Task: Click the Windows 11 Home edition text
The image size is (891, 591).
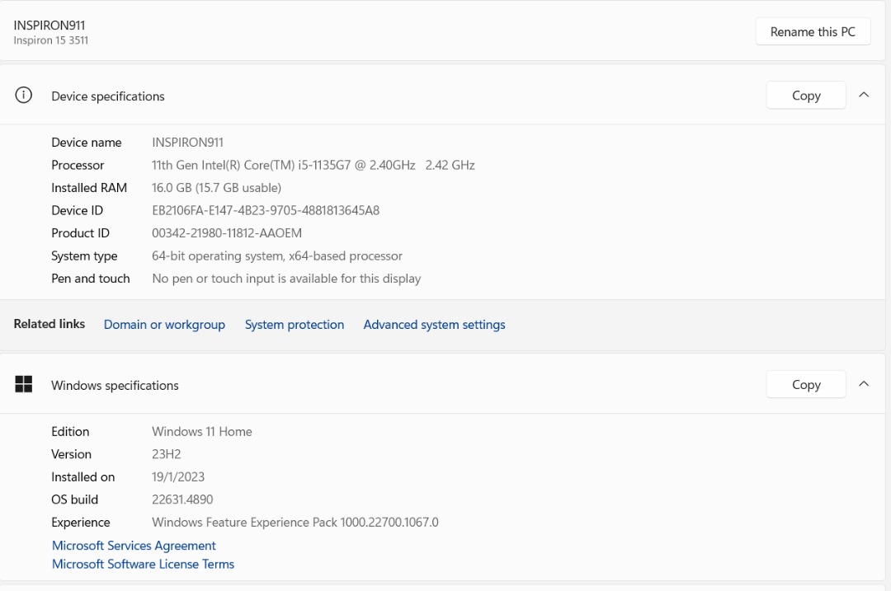Action: (202, 432)
